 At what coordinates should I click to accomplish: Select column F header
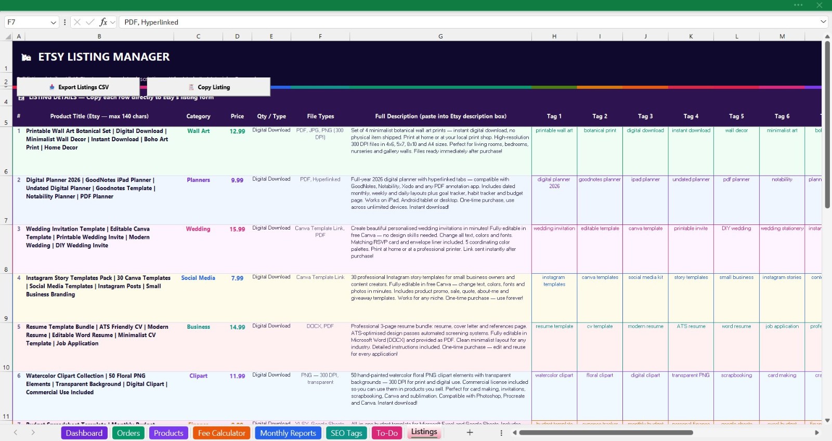coord(320,36)
